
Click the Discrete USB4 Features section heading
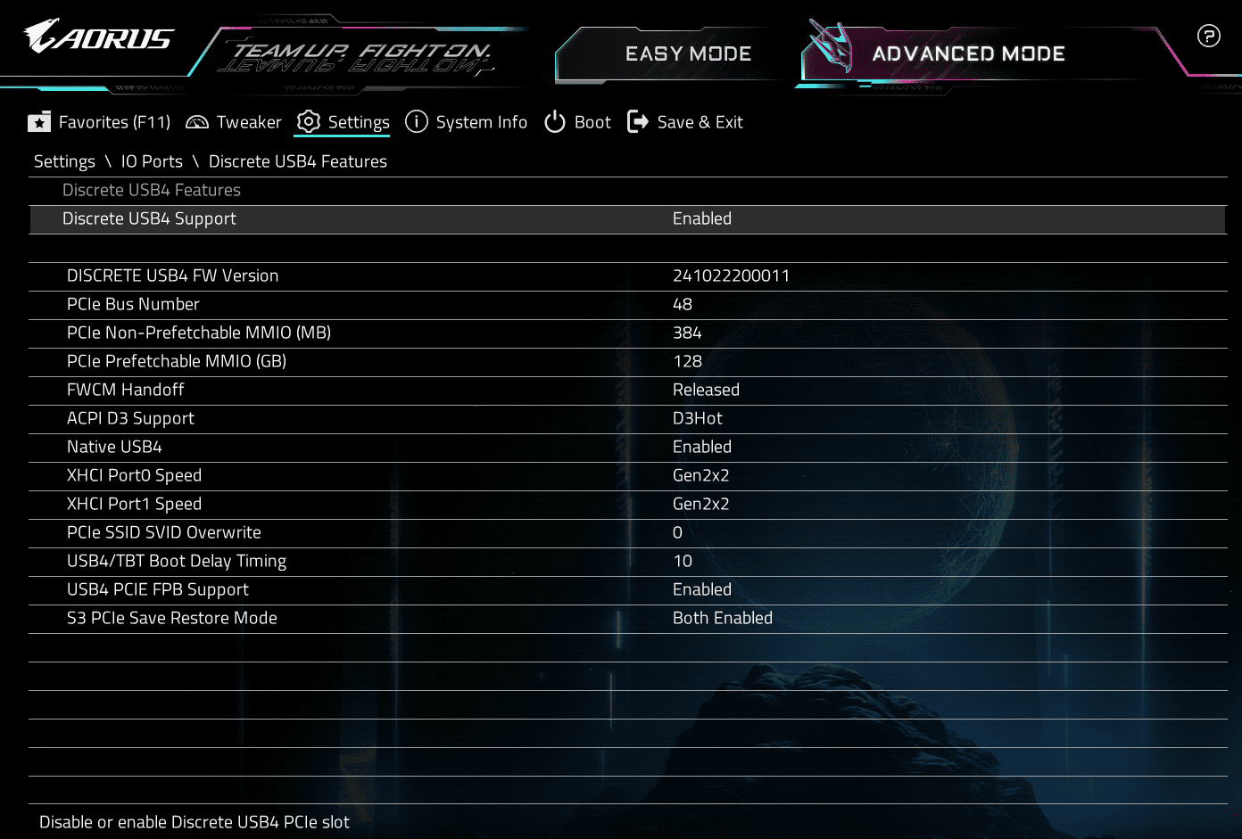coord(152,190)
